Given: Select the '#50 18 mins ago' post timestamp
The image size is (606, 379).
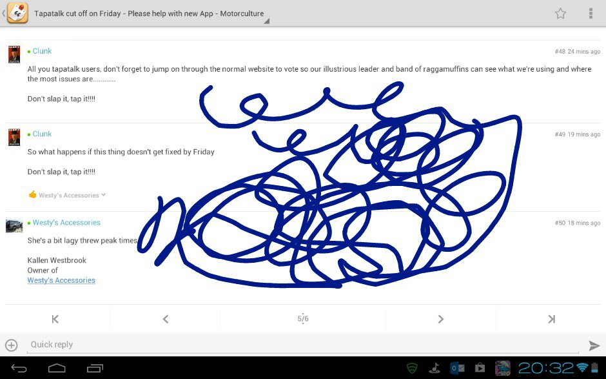Looking at the screenshot, I should 578,223.
